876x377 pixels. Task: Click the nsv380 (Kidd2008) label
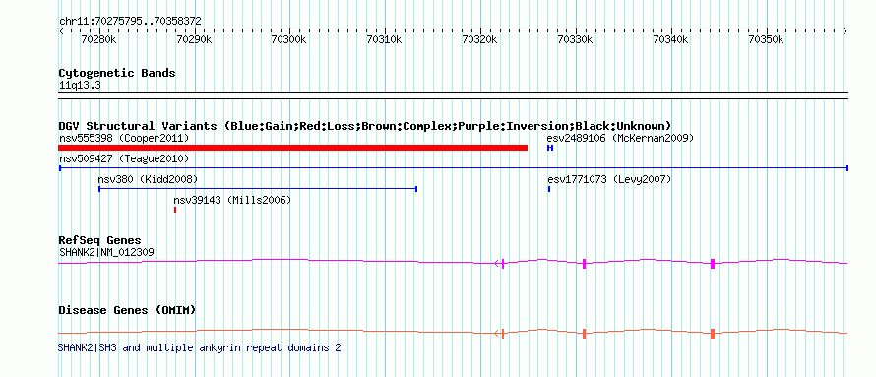coord(148,179)
